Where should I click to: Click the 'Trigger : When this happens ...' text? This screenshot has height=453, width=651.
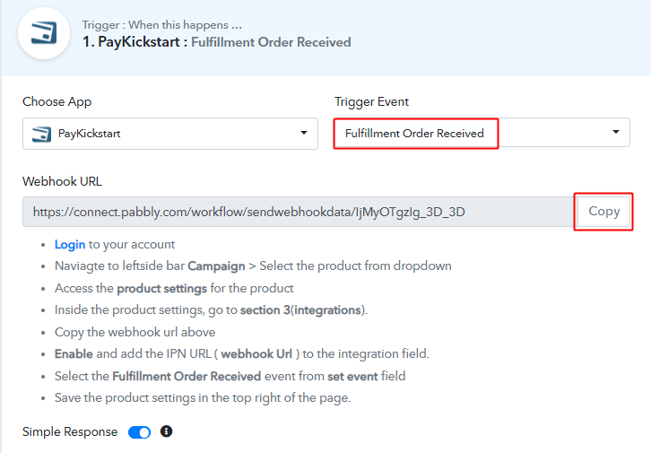(162, 25)
